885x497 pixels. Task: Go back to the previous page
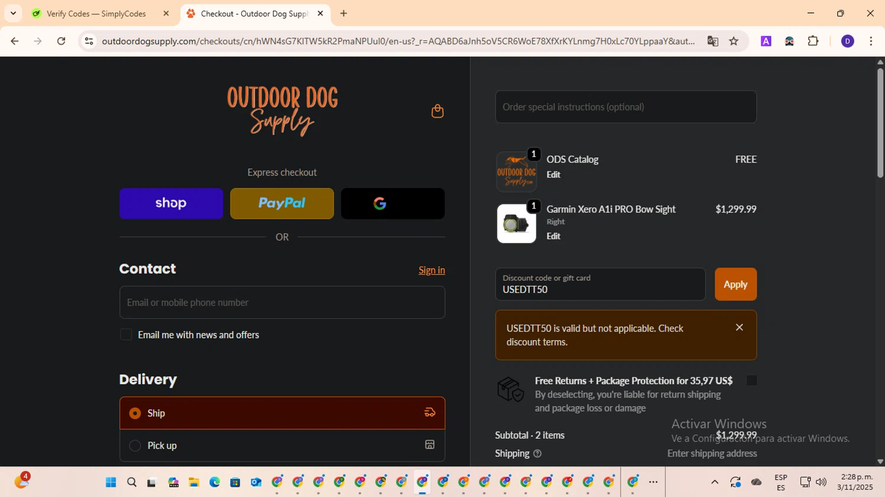point(15,41)
